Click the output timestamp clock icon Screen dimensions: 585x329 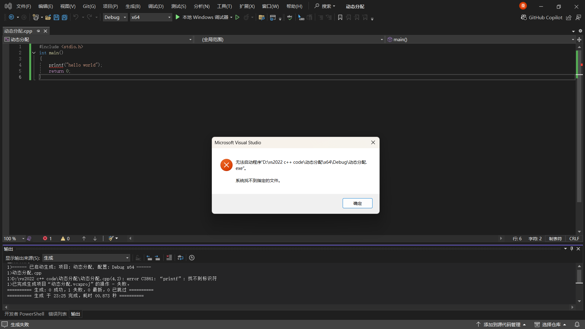tap(192, 258)
